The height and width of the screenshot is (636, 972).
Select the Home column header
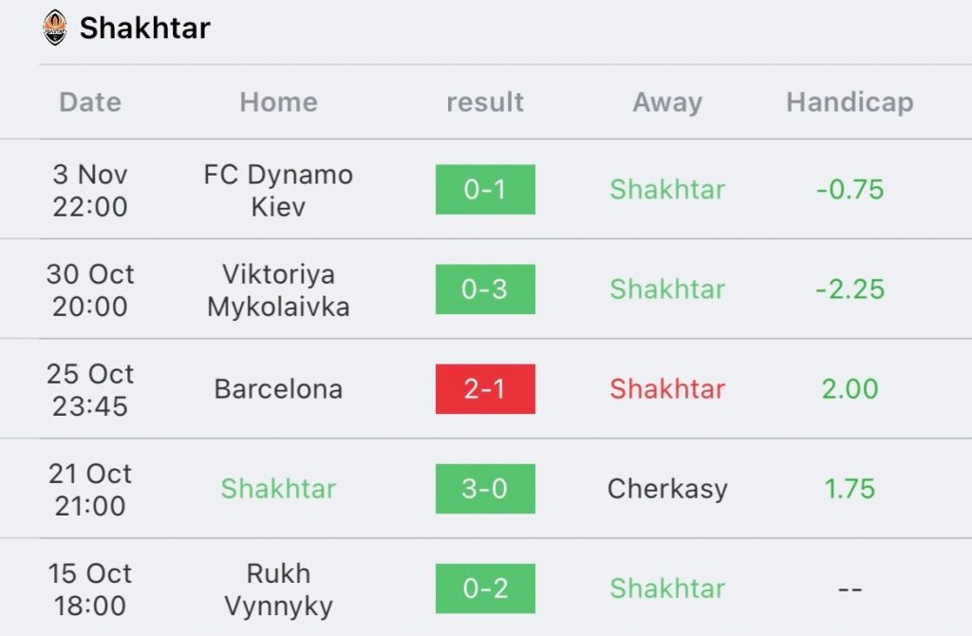pyautogui.click(x=278, y=103)
